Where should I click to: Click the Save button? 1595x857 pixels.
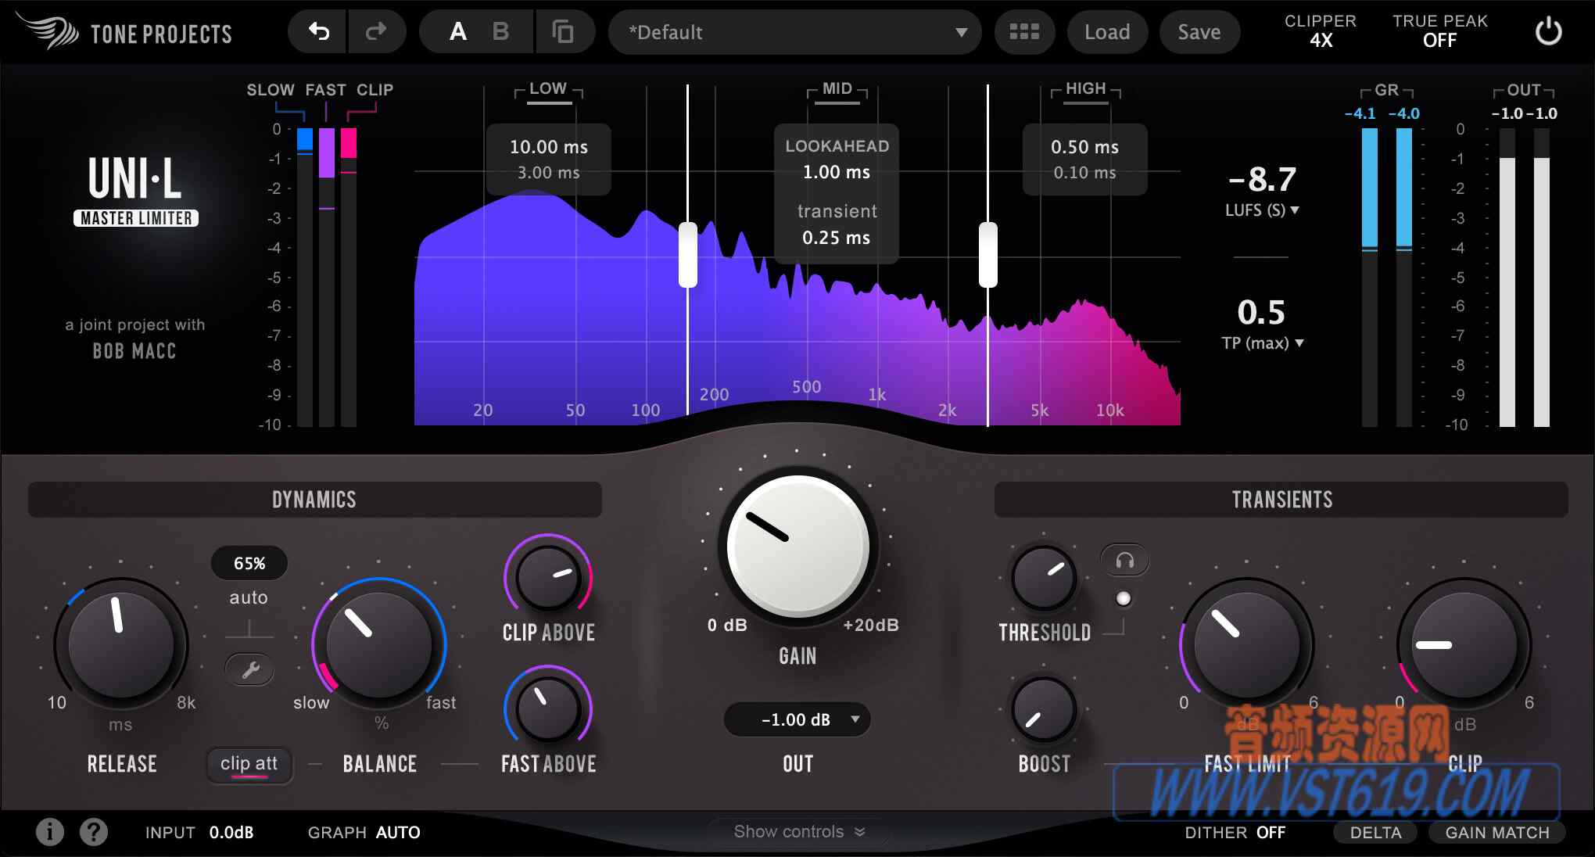pos(1199,32)
